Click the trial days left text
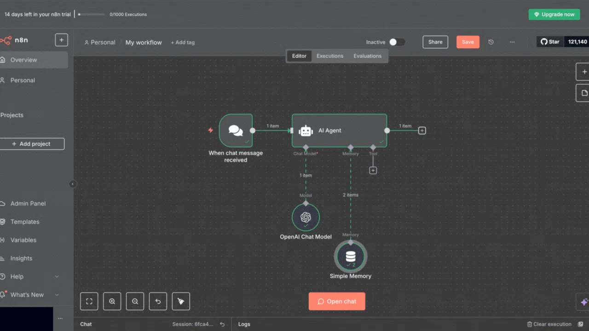This screenshot has height=331, width=589. click(38, 14)
